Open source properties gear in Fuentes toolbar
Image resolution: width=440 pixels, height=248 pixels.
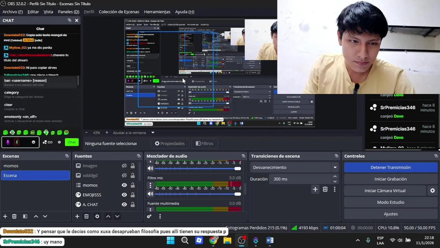(x=97, y=216)
